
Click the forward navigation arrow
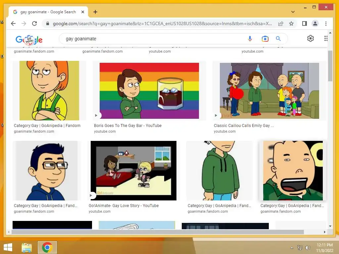24,23
